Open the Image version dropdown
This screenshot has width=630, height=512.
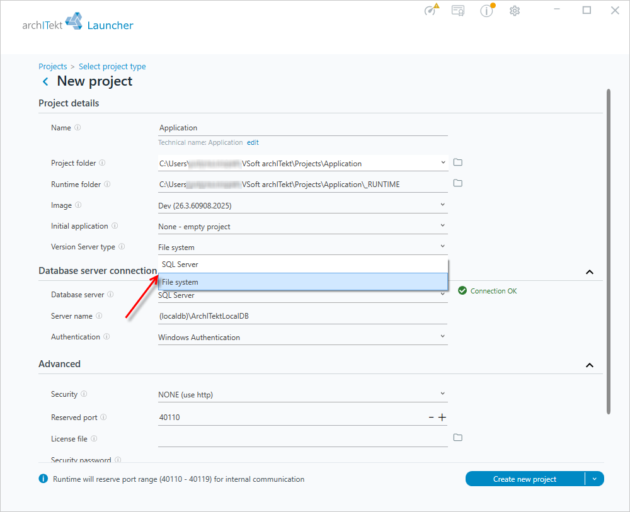click(443, 205)
